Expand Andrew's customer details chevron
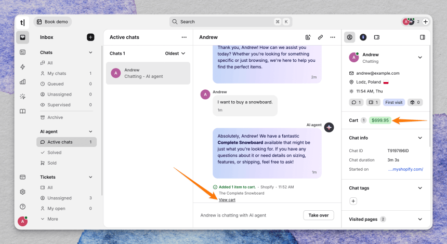Image resolution: width=447 pixels, height=244 pixels. click(x=420, y=58)
